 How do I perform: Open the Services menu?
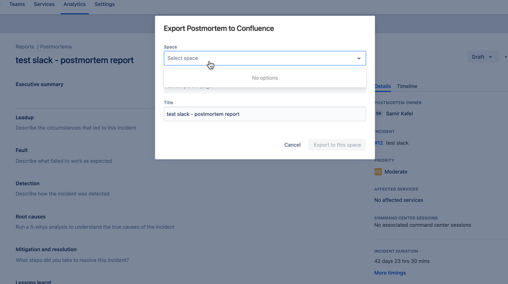click(44, 4)
